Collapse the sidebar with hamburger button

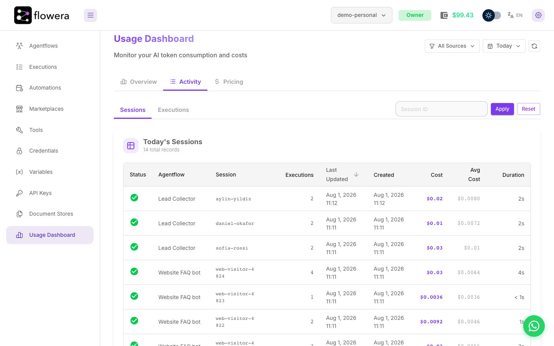coord(90,15)
